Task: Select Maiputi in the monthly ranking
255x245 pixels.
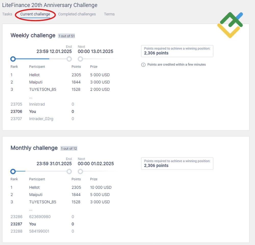Action: click(36, 194)
